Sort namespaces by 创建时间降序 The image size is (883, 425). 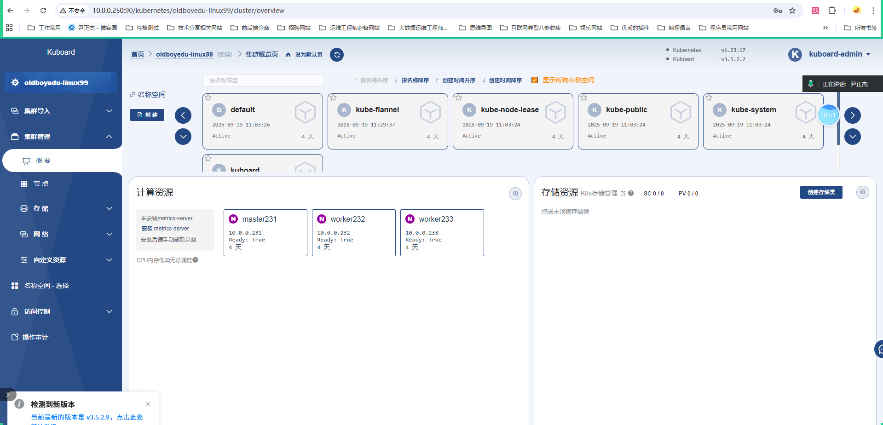click(x=502, y=80)
